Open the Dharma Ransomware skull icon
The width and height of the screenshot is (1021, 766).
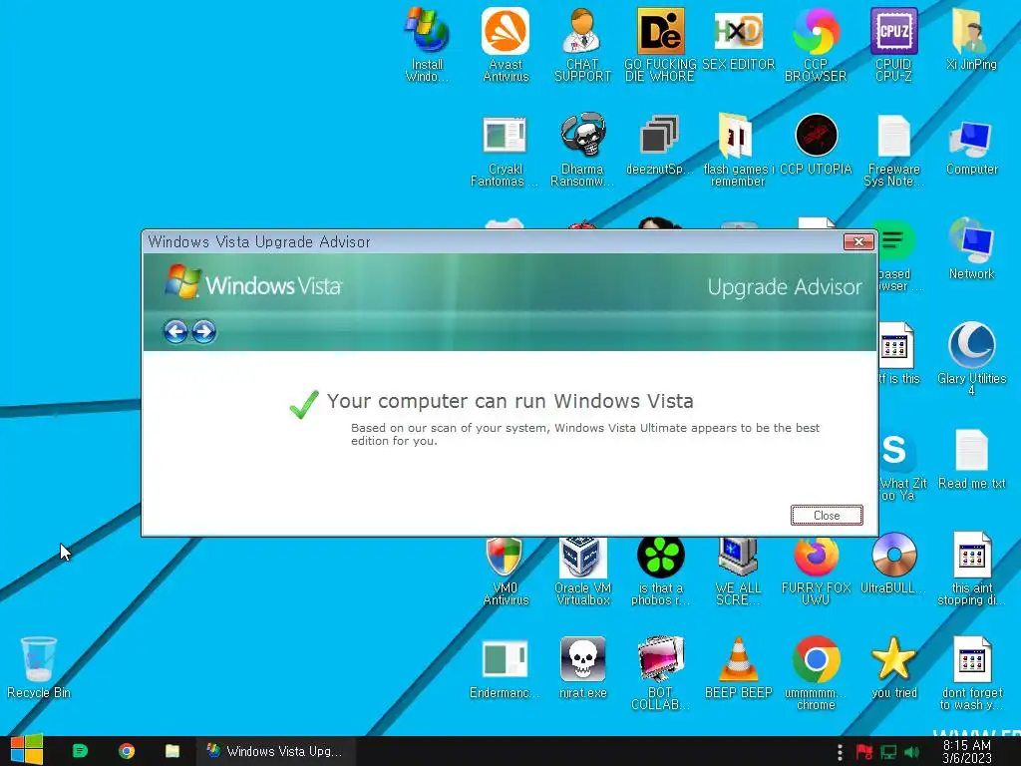(582, 151)
